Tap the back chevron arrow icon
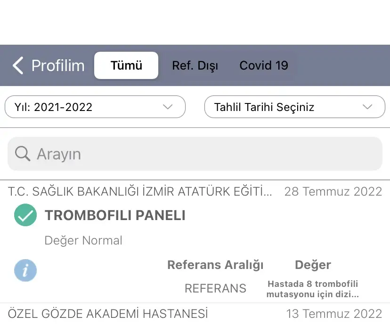This screenshot has height=324, width=390. (x=18, y=65)
